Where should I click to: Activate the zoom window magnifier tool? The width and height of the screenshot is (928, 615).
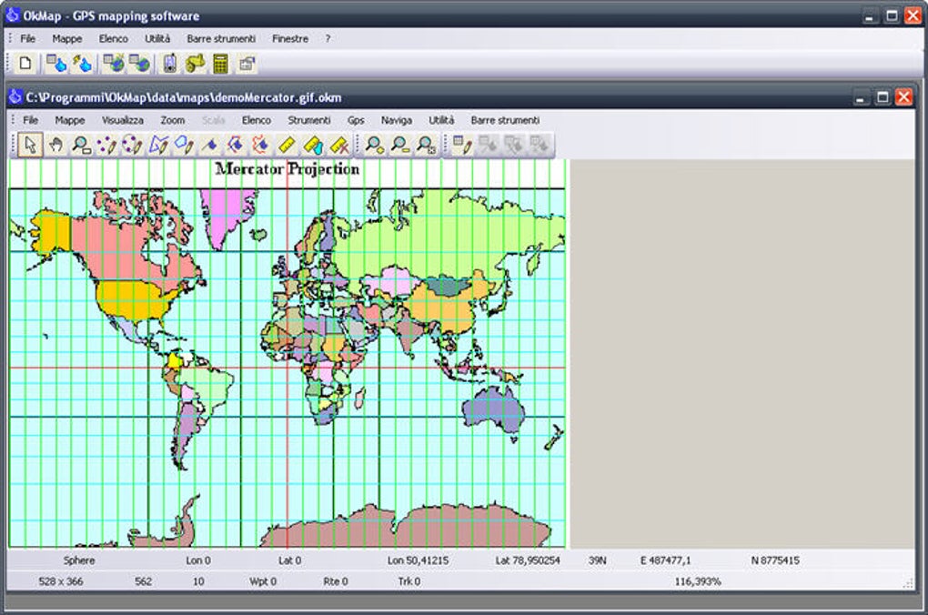pyautogui.click(x=81, y=145)
